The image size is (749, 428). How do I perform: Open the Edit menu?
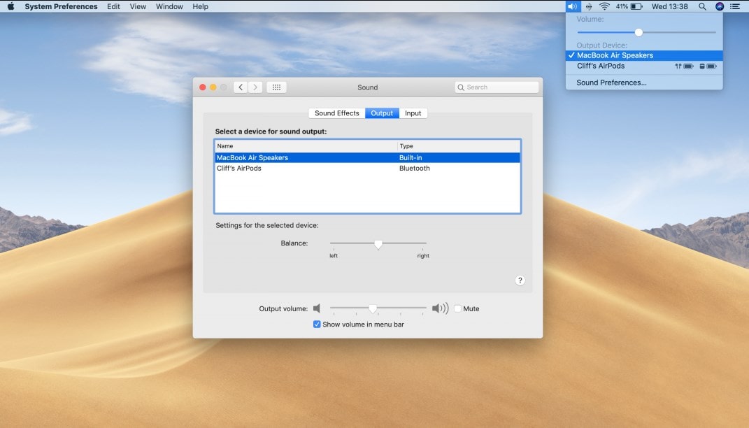(113, 6)
